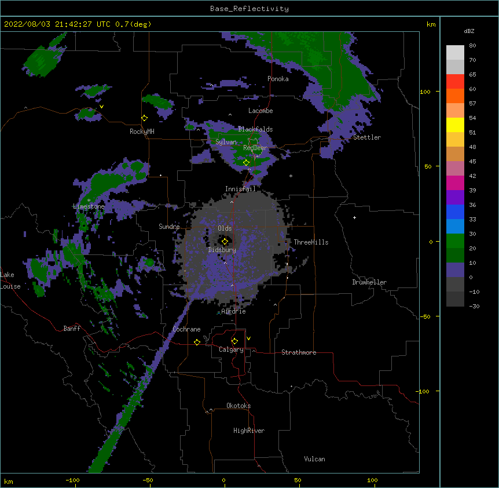Pick the bright green 30-20 dBZ legend swatch
Viewport: 499px width, 488px height.
[x=455, y=241]
